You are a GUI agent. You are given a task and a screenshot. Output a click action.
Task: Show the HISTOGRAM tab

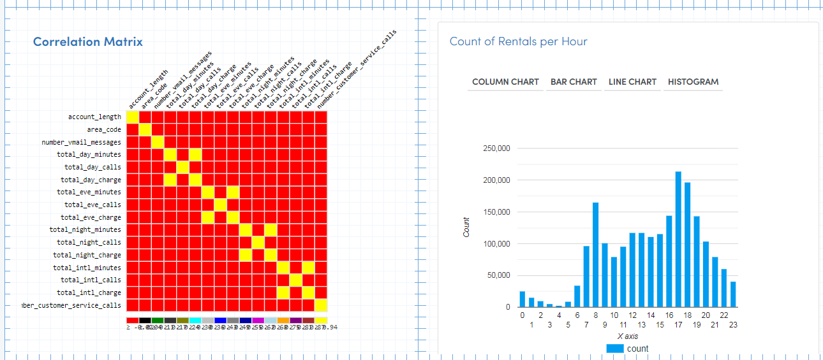point(693,82)
